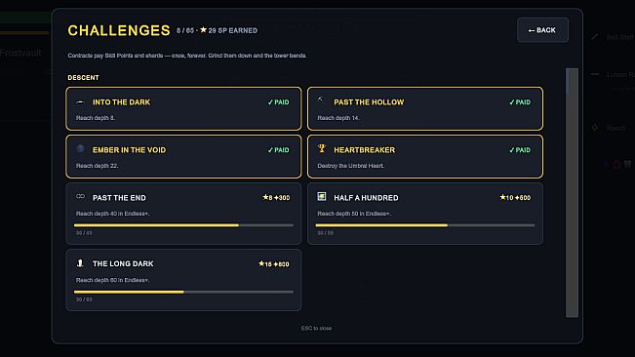The image size is (635, 357).
Task: Click the Long Dark progress bar
Action: point(183,292)
